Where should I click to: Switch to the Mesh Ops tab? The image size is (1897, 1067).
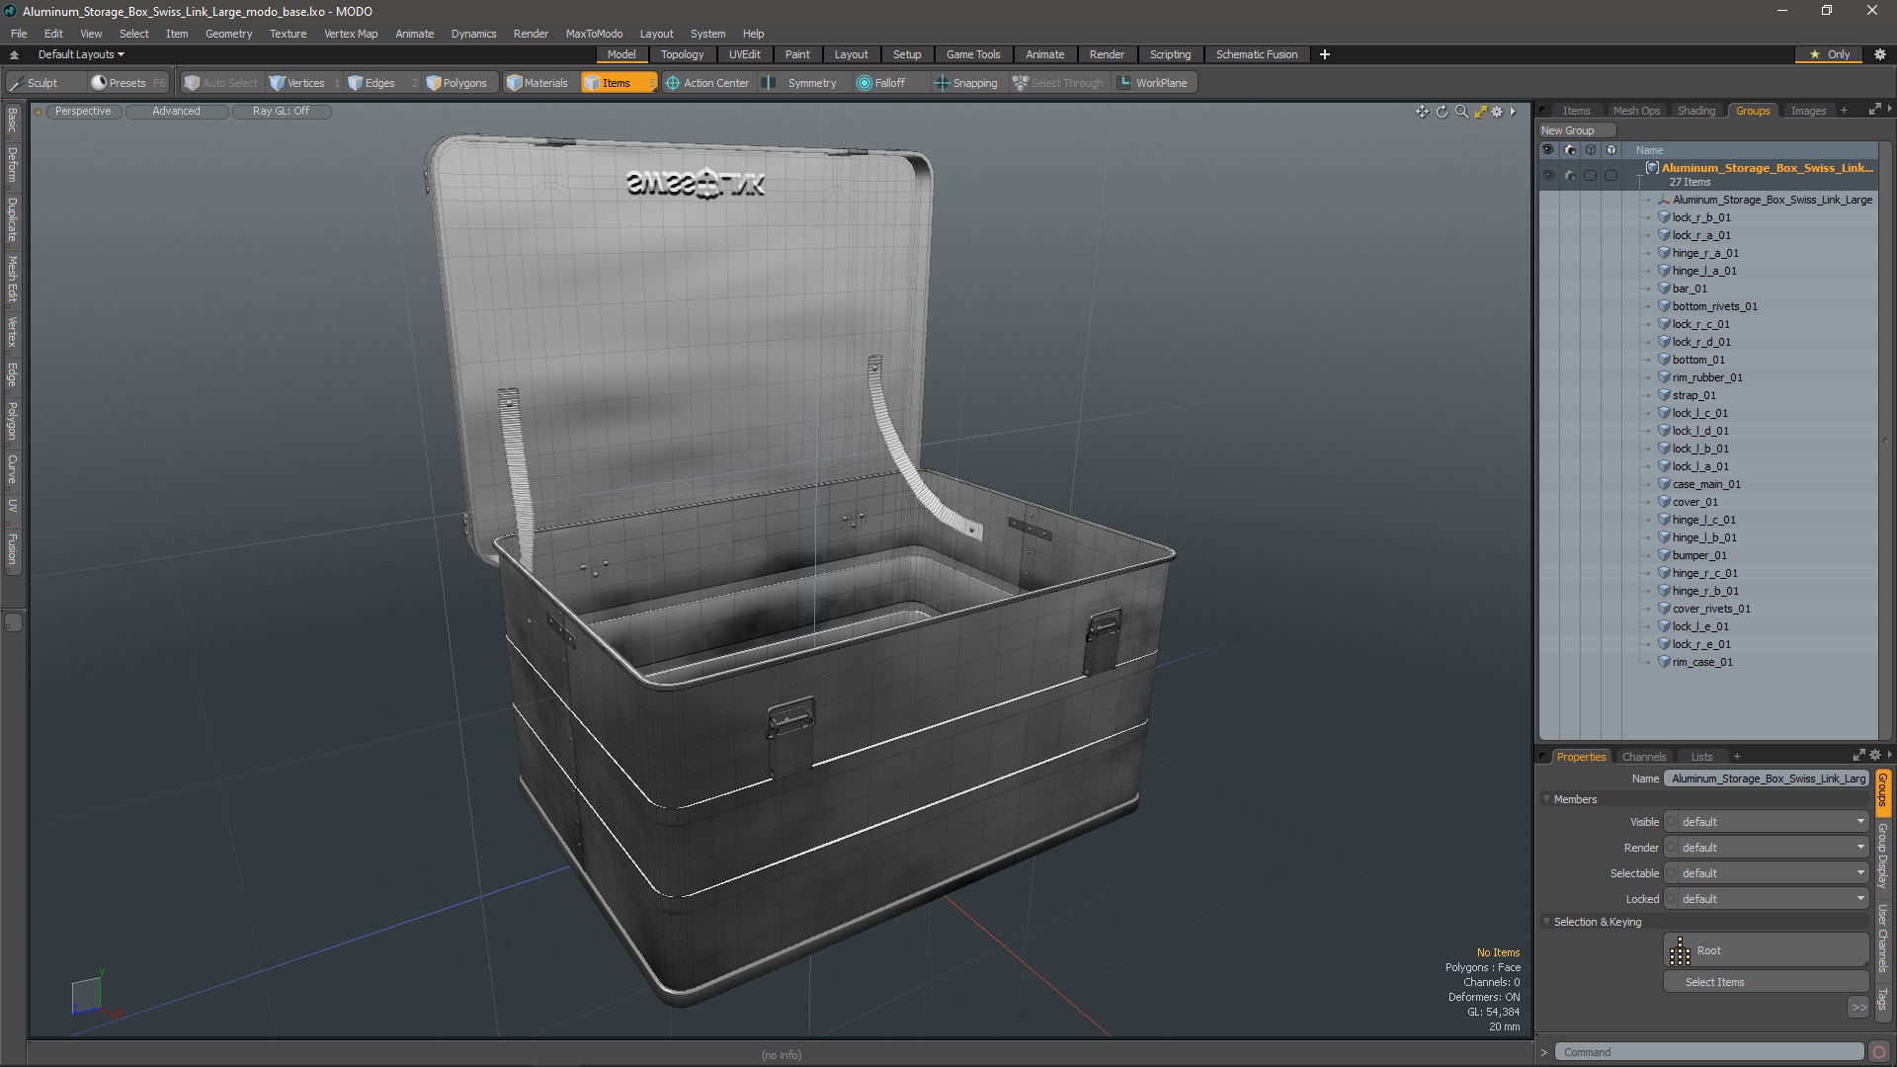(1636, 111)
